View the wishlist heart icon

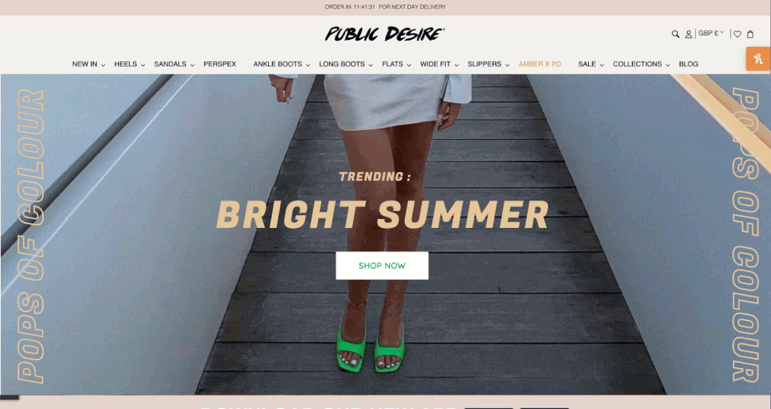pyautogui.click(x=738, y=34)
